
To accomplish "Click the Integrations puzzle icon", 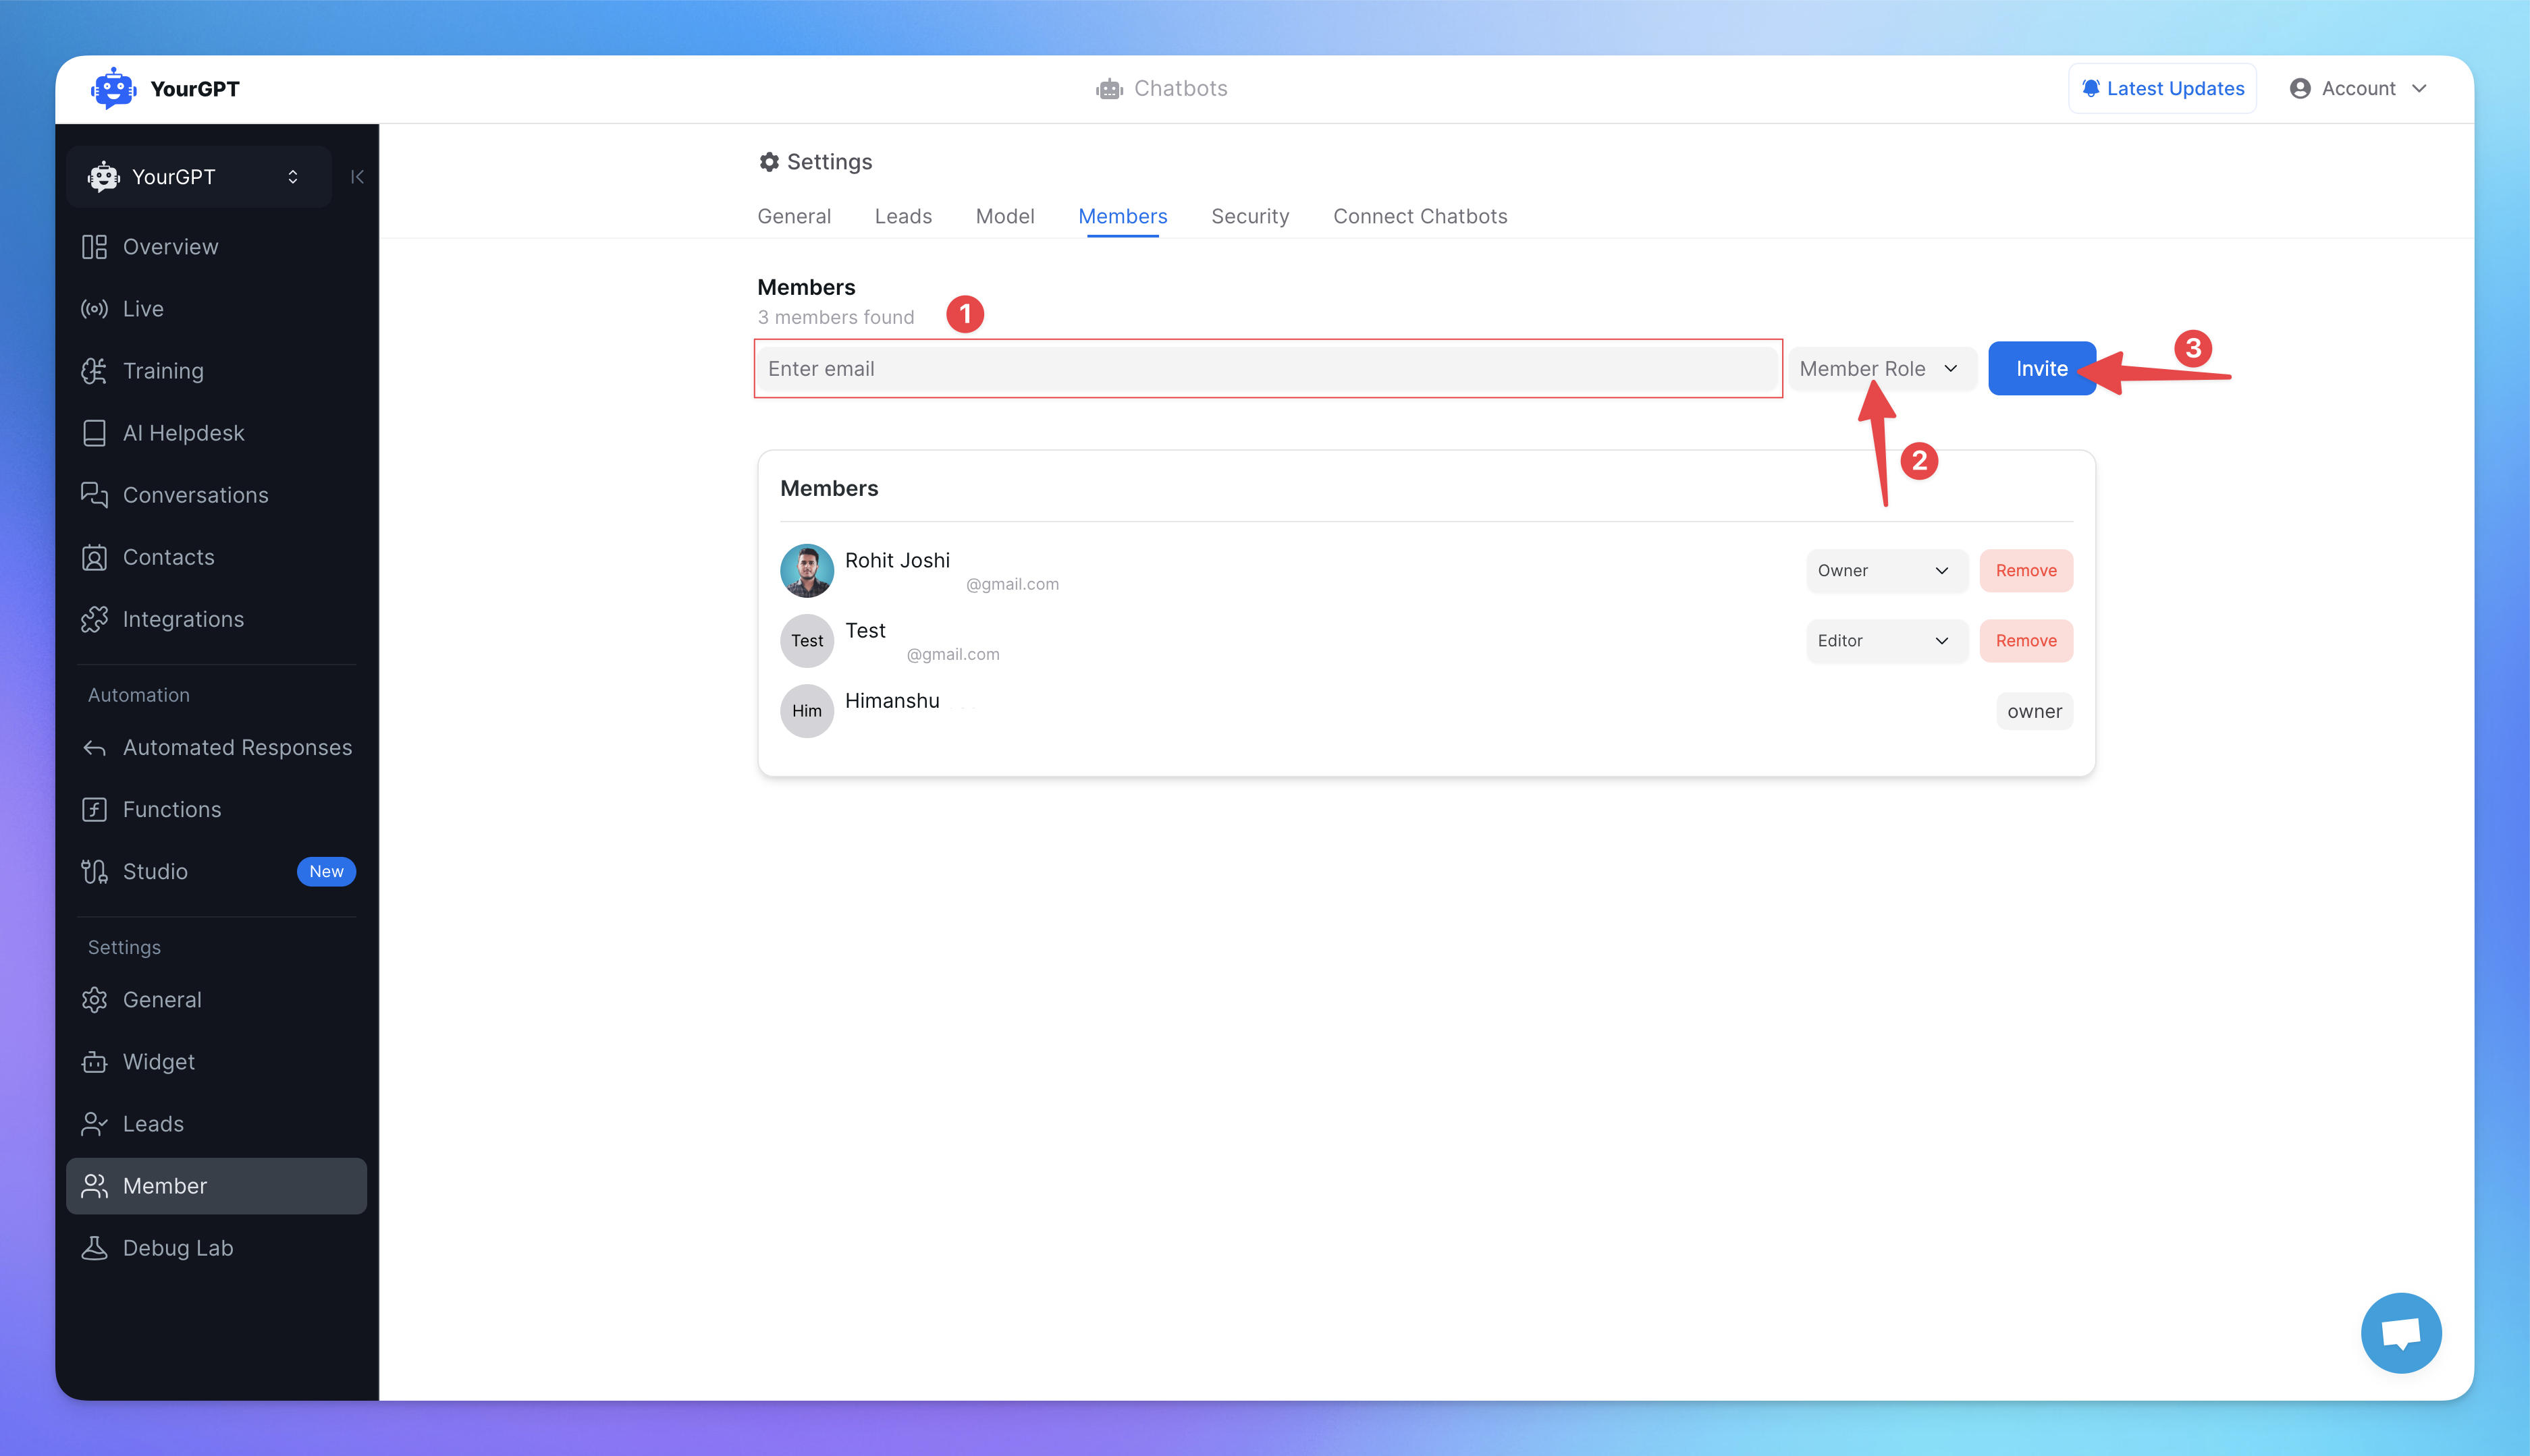I will point(94,619).
